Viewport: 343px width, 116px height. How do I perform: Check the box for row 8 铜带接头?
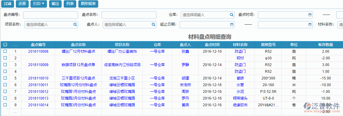click(x=5, y=98)
